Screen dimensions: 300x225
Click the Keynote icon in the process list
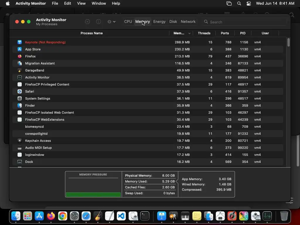(20, 42)
